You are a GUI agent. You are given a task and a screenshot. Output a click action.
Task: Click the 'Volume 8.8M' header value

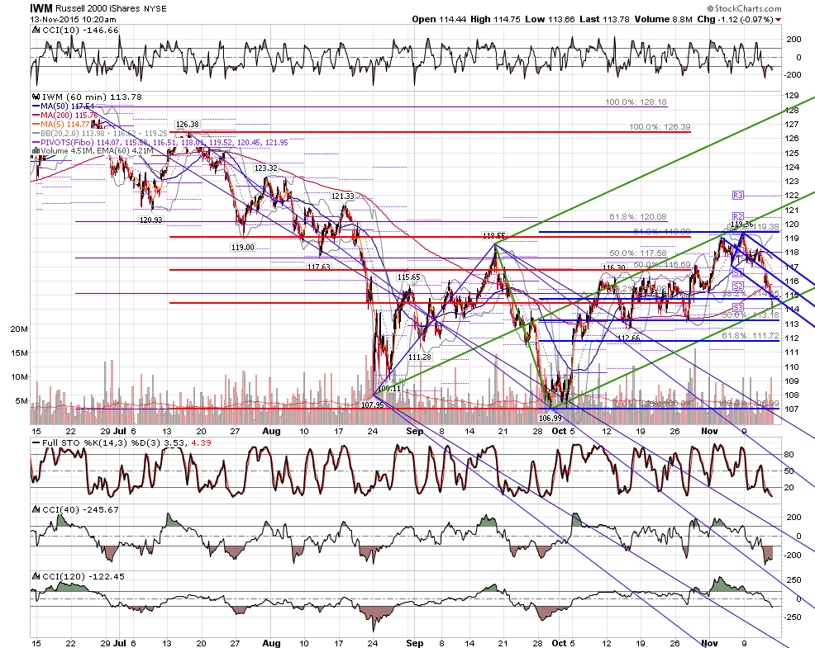tap(663, 19)
